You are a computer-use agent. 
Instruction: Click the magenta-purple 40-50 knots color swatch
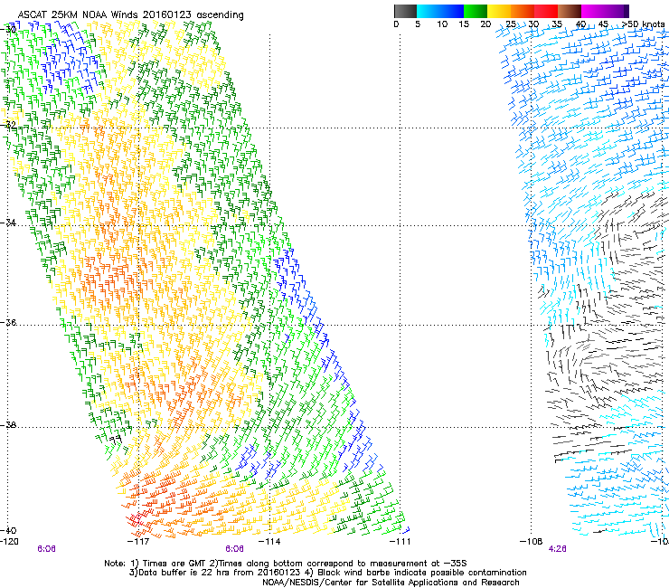point(605,11)
